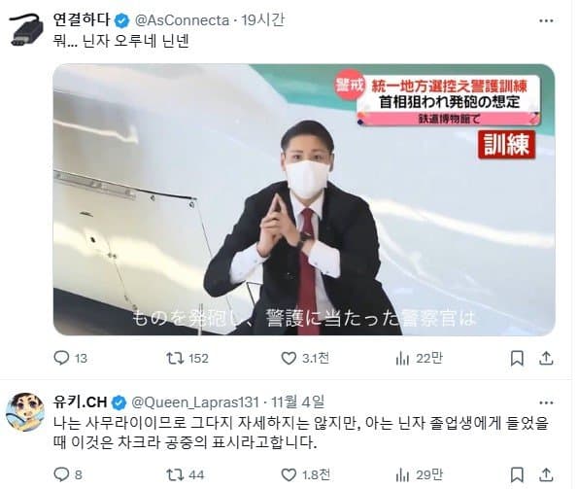Screen dimensions: 578x489
Task: Share the AsConnecta tweet
Action: click(546, 358)
